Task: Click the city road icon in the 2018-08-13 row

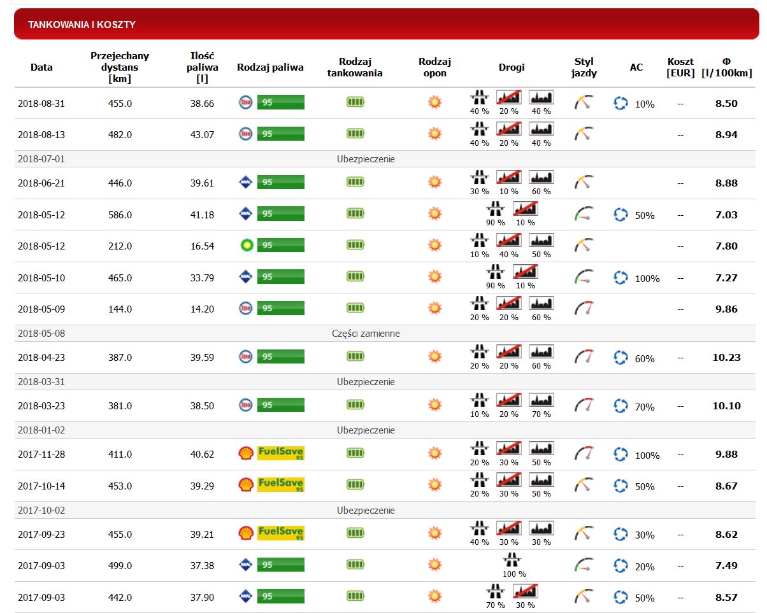Action: [541, 129]
